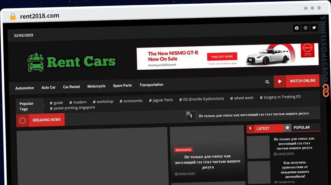Screen dimensions: 331x185
Task: Go to Car Rental section
Action: click(x=71, y=87)
